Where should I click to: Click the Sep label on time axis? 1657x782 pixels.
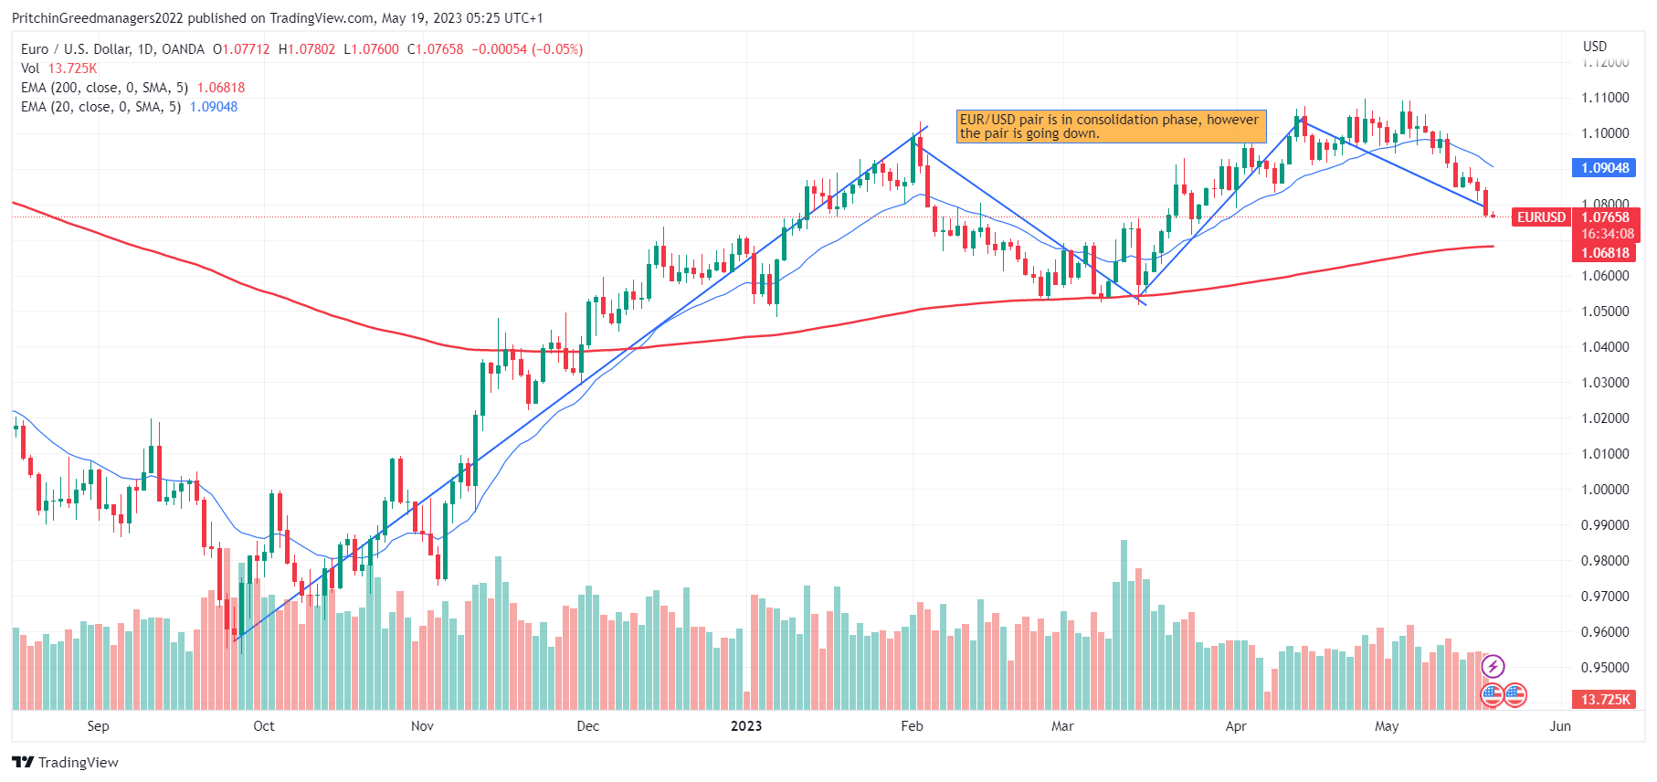point(98,726)
